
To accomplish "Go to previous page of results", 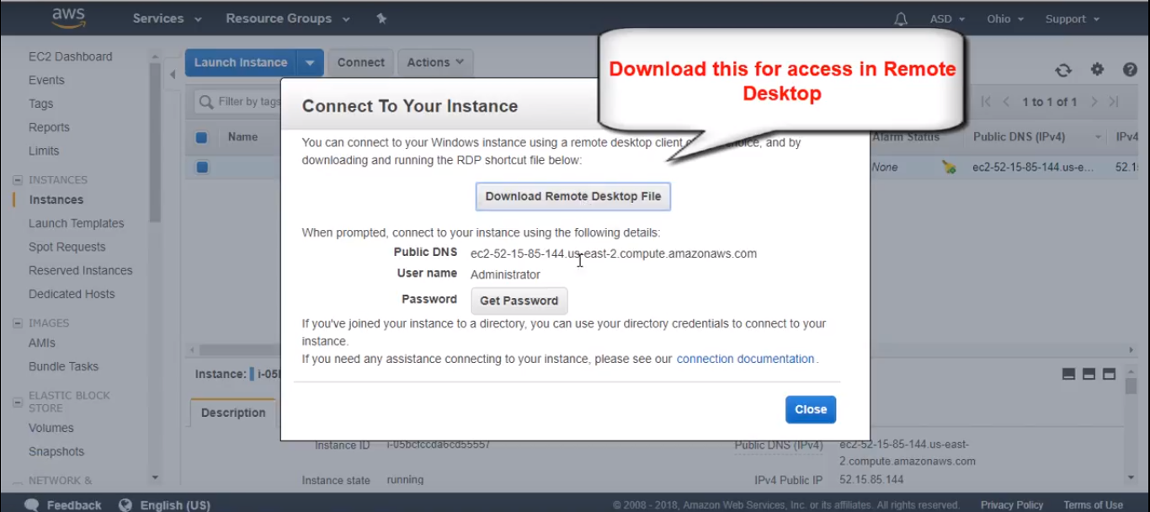I will 1006,102.
